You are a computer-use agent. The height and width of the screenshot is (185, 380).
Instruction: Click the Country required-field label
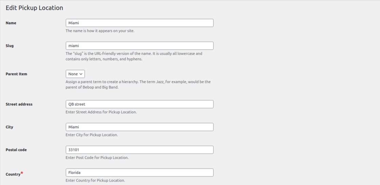[x=13, y=174]
